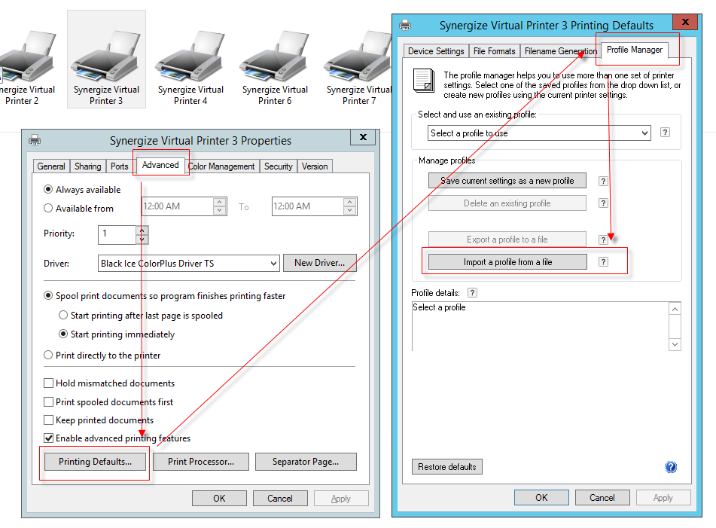The height and width of the screenshot is (528, 716).
Task: Open the Security tab
Action: (278, 166)
